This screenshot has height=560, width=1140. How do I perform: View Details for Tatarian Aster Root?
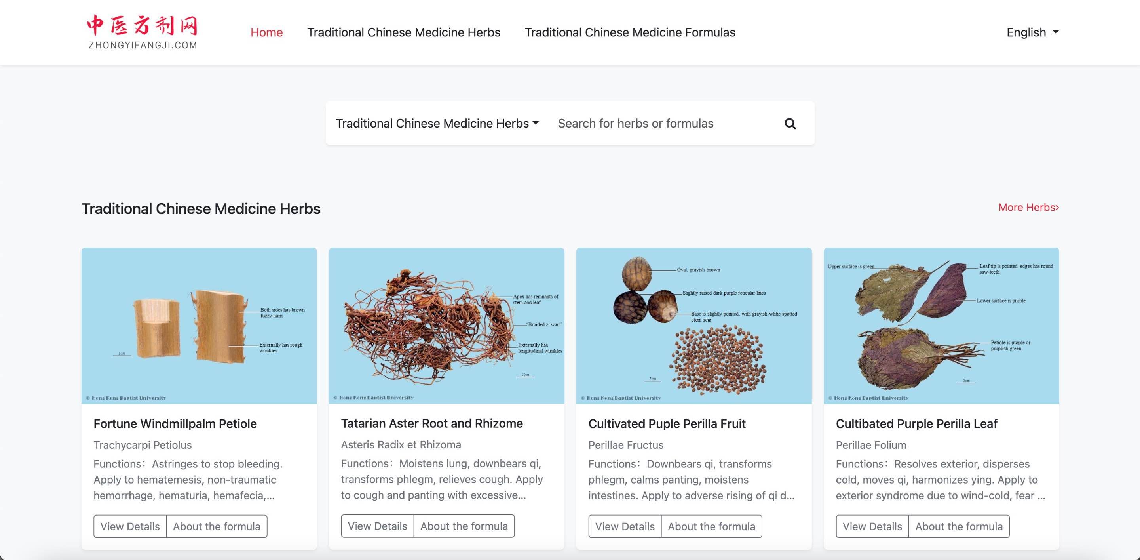[x=377, y=526]
